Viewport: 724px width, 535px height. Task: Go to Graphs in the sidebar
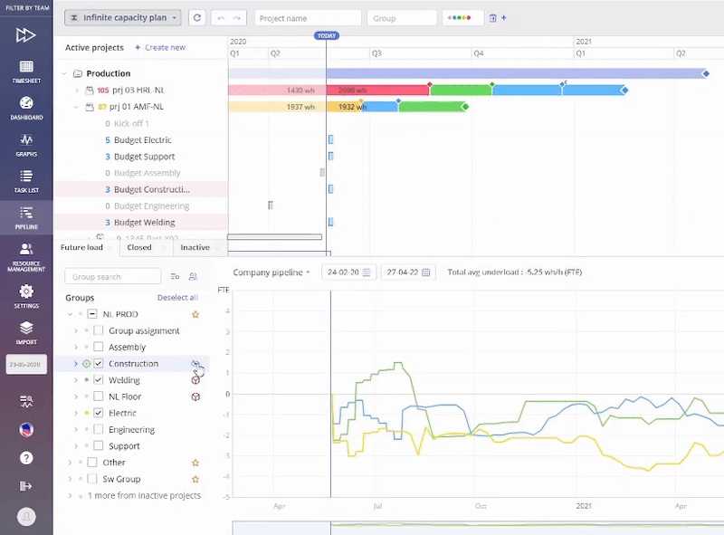[x=26, y=144]
